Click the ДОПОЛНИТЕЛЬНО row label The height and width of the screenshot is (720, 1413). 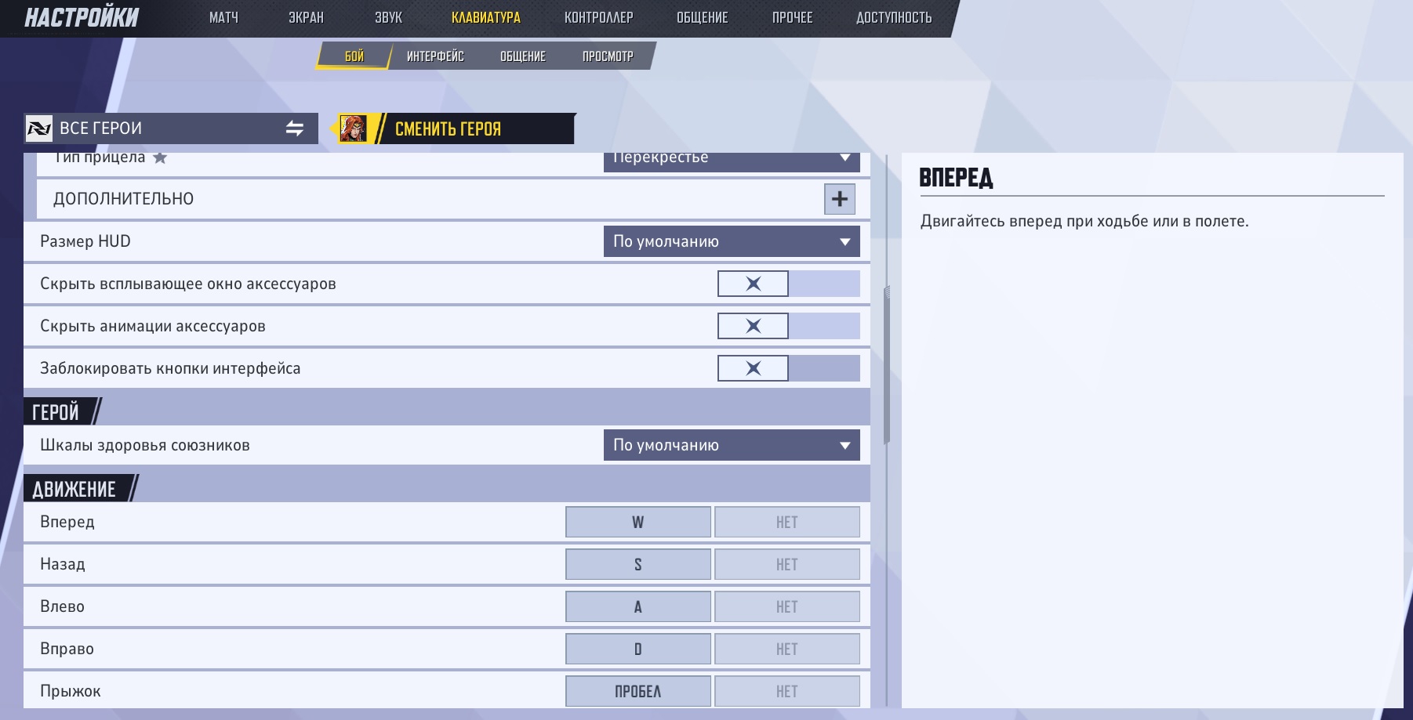coord(124,199)
